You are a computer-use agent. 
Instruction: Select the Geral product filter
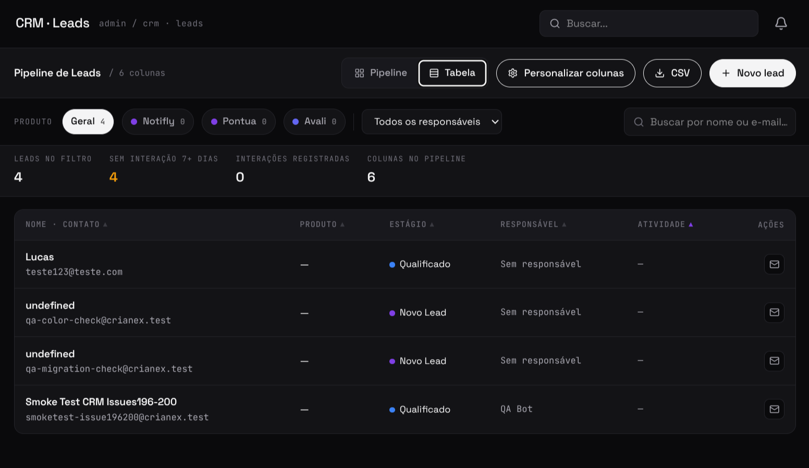point(88,121)
